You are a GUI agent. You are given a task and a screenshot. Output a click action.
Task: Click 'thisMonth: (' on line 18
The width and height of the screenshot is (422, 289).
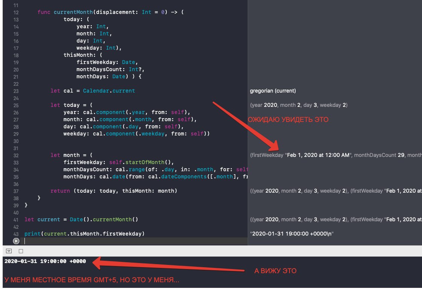82,55
